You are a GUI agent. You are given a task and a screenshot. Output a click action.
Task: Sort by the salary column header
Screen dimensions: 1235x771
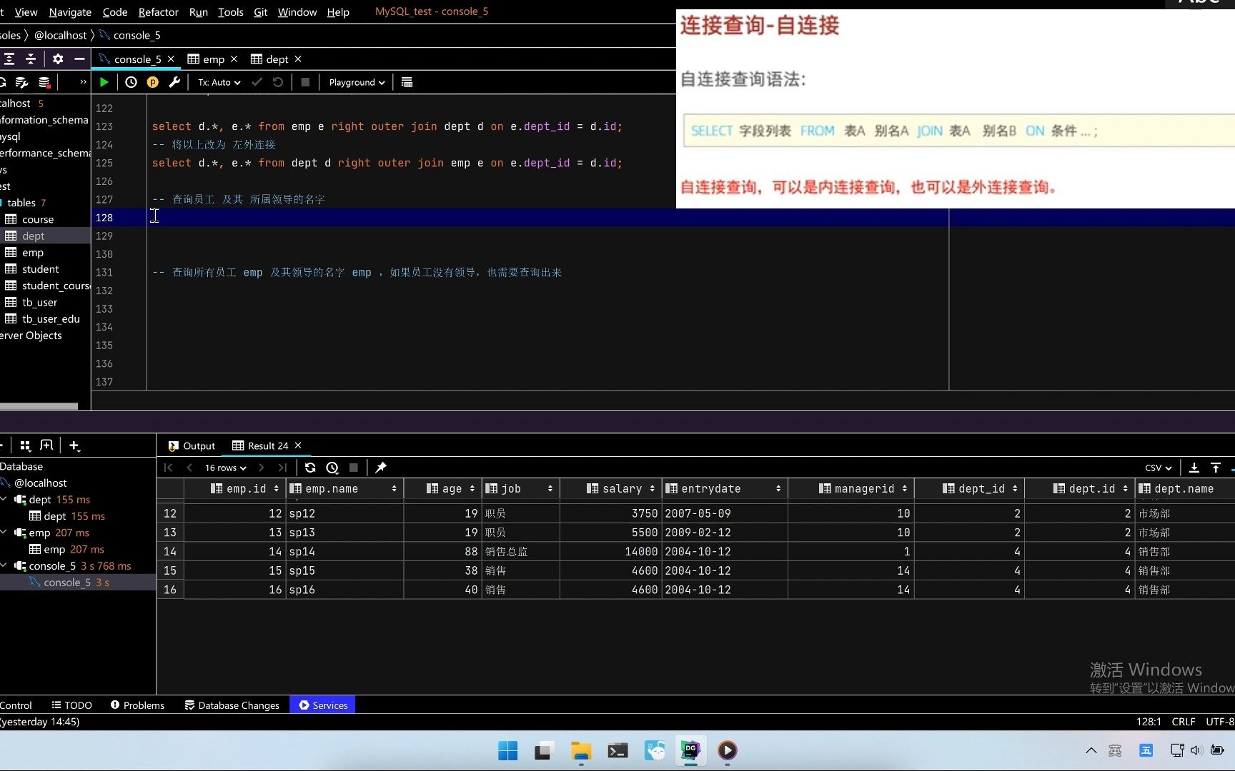pyautogui.click(x=610, y=488)
